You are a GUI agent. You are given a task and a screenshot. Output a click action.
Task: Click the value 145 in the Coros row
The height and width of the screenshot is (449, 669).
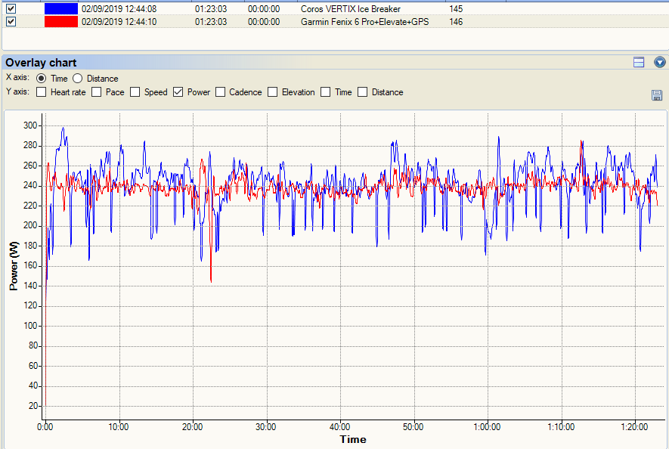456,9
